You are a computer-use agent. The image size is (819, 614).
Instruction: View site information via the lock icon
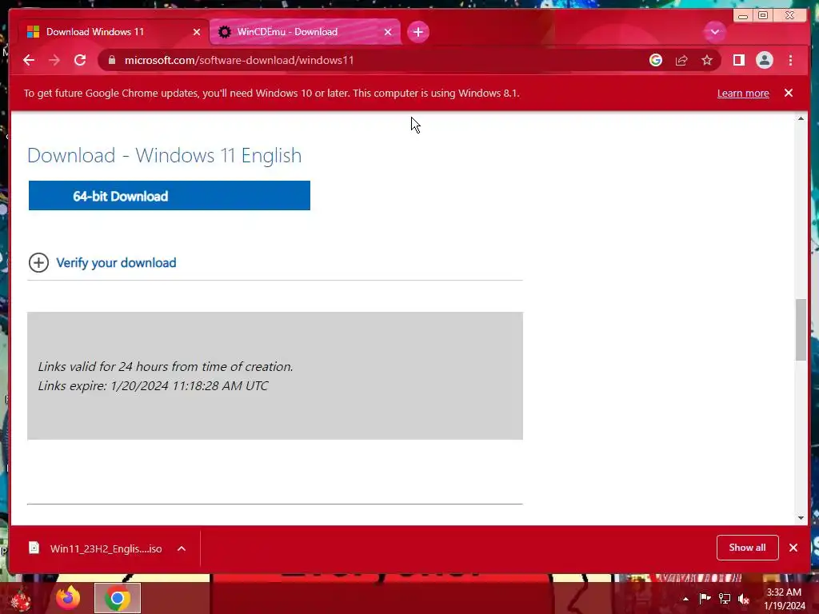pyautogui.click(x=111, y=60)
